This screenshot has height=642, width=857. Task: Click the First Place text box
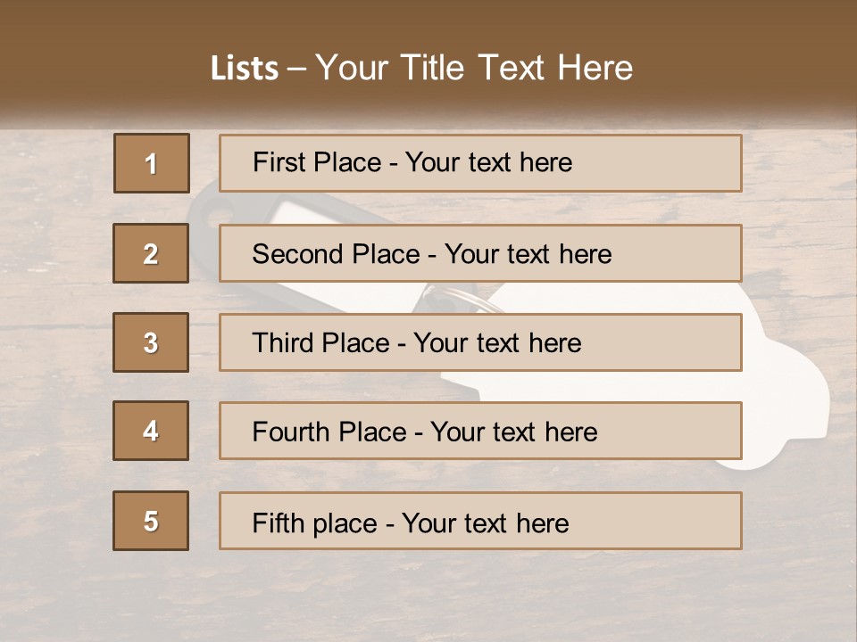click(480, 163)
